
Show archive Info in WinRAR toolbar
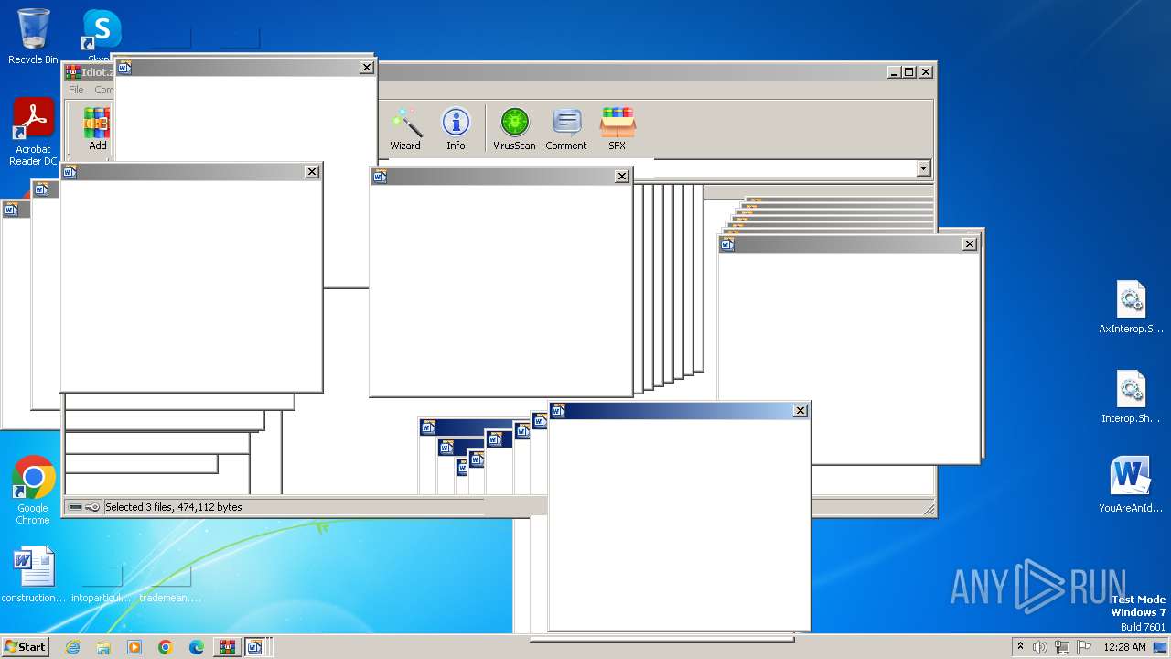(456, 128)
